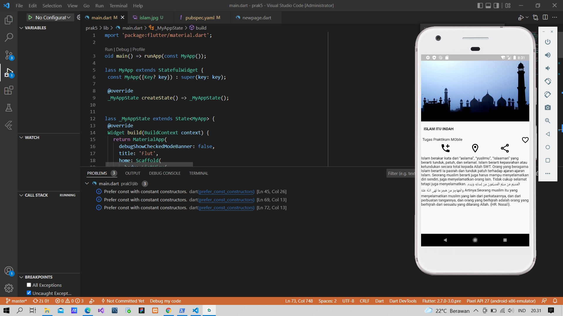This screenshot has width=563, height=316.
Task: Collapse main.dart problems group
Action: point(87,183)
